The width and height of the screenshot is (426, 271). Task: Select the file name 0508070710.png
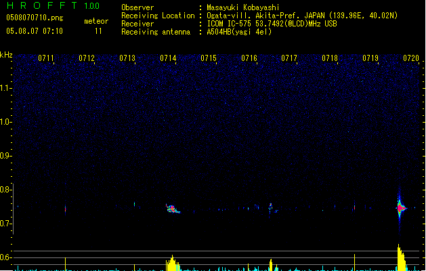click(x=35, y=18)
